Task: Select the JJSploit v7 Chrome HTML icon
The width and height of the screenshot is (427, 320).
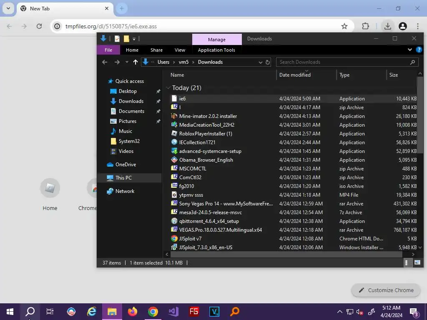Action: (174, 238)
